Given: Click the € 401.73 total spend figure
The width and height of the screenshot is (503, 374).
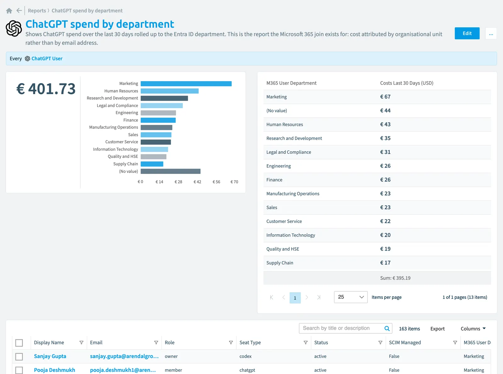Looking at the screenshot, I should point(46,89).
